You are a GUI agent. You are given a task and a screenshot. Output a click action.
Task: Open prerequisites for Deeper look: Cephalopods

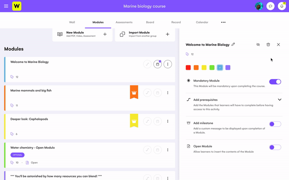coord(147,121)
